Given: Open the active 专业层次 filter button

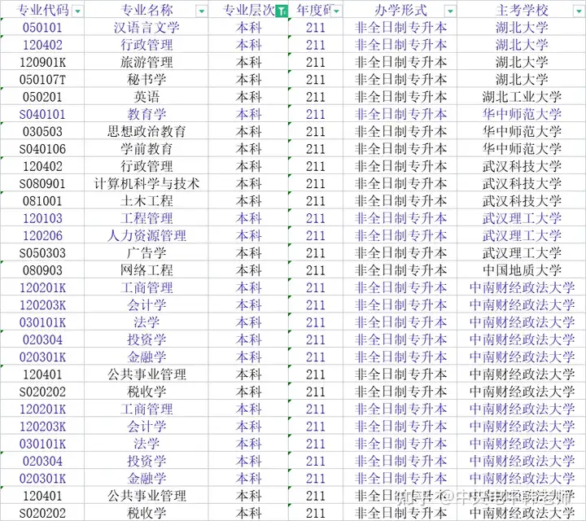Looking at the screenshot, I should pyautogui.click(x=282, y=11).
